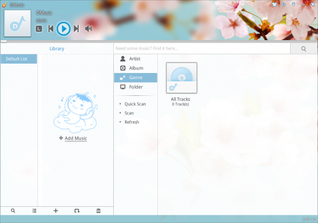The width and height of the screenshot is (318, 223).
Task: Click the Add Music link
Action: pos(76,138)
